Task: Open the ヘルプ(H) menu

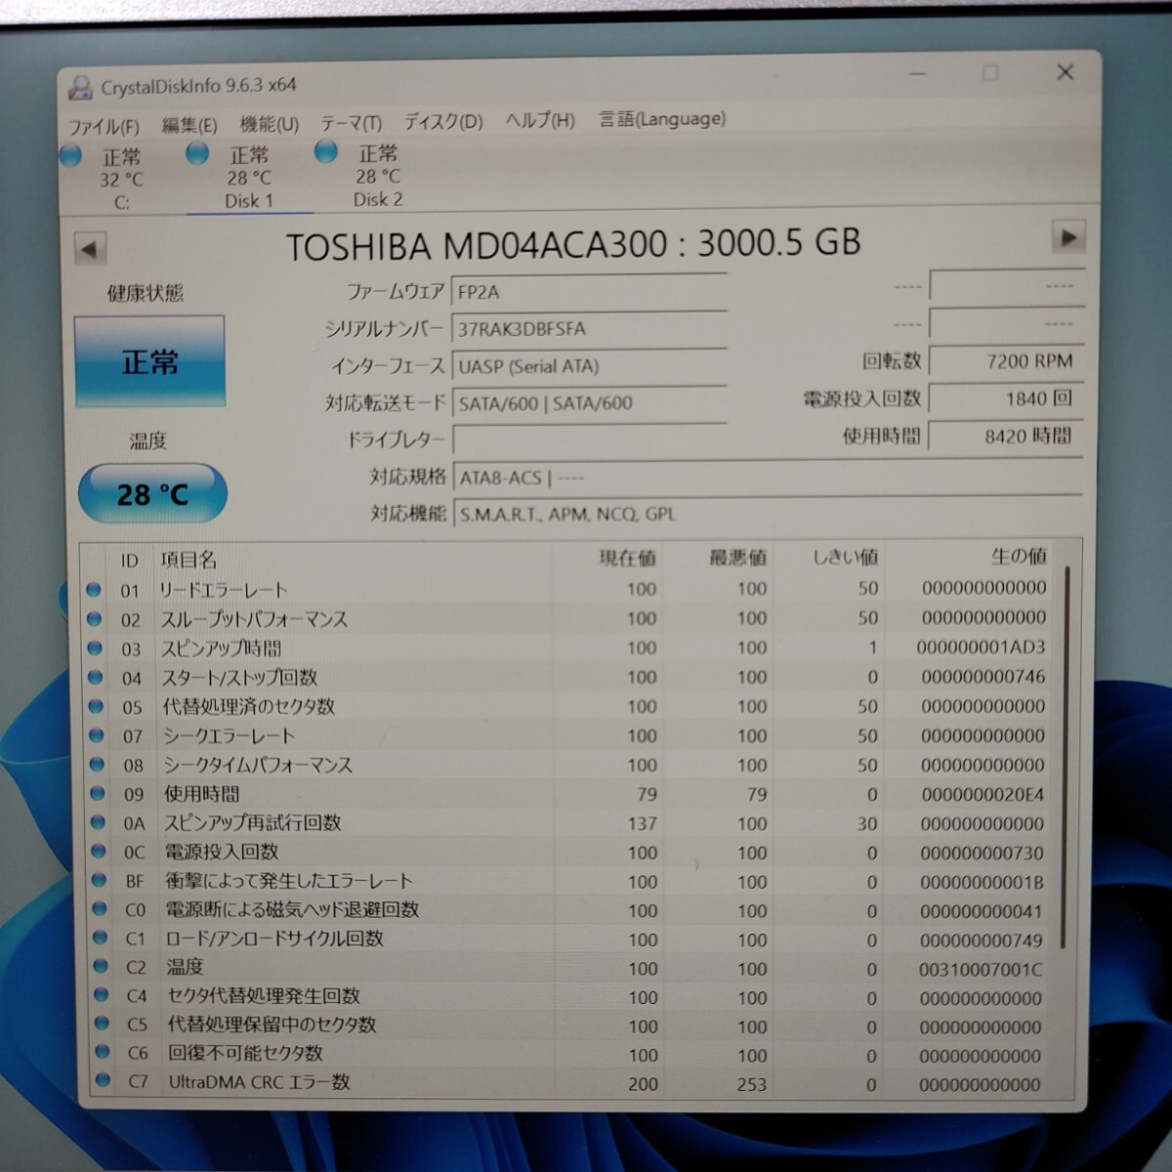Action: [x=540, y=120]
